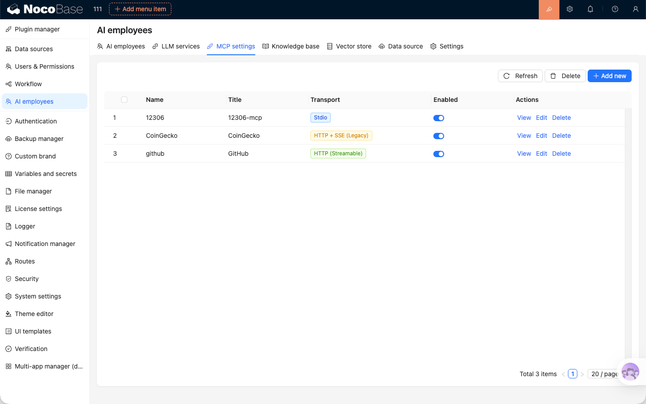Disable the 12306 server toggle
646x404 pixels.
(x=438, y=118)
